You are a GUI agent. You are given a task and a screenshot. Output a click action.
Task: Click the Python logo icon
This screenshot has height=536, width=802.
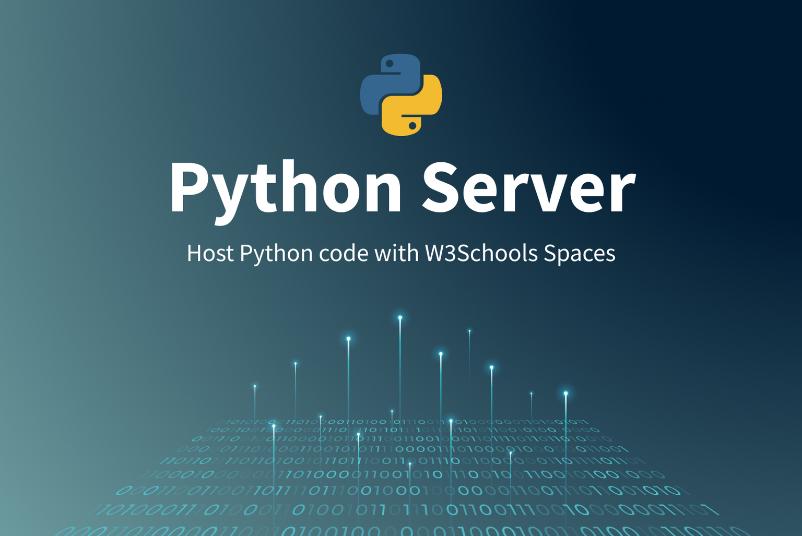click(x=400, y=94)
